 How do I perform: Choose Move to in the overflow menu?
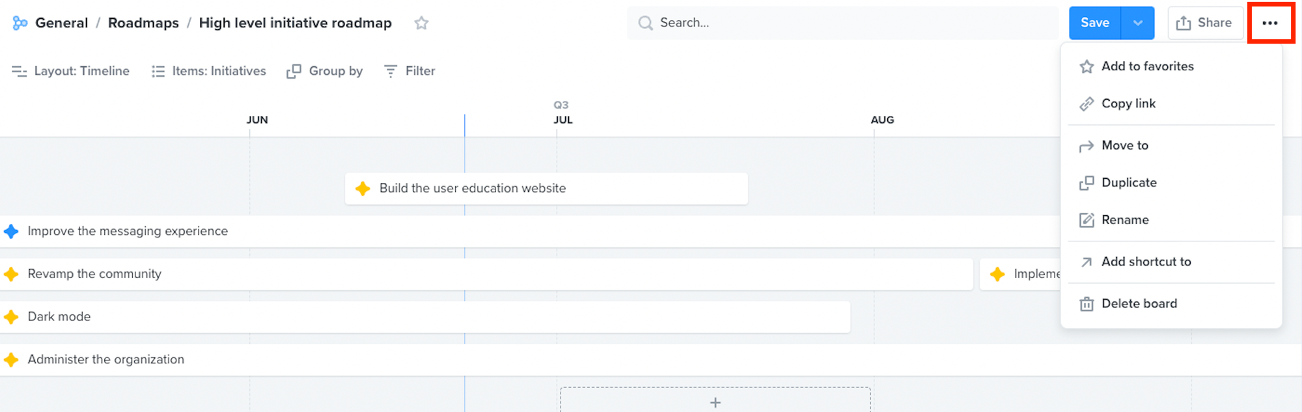click(x=1124, y=145)
